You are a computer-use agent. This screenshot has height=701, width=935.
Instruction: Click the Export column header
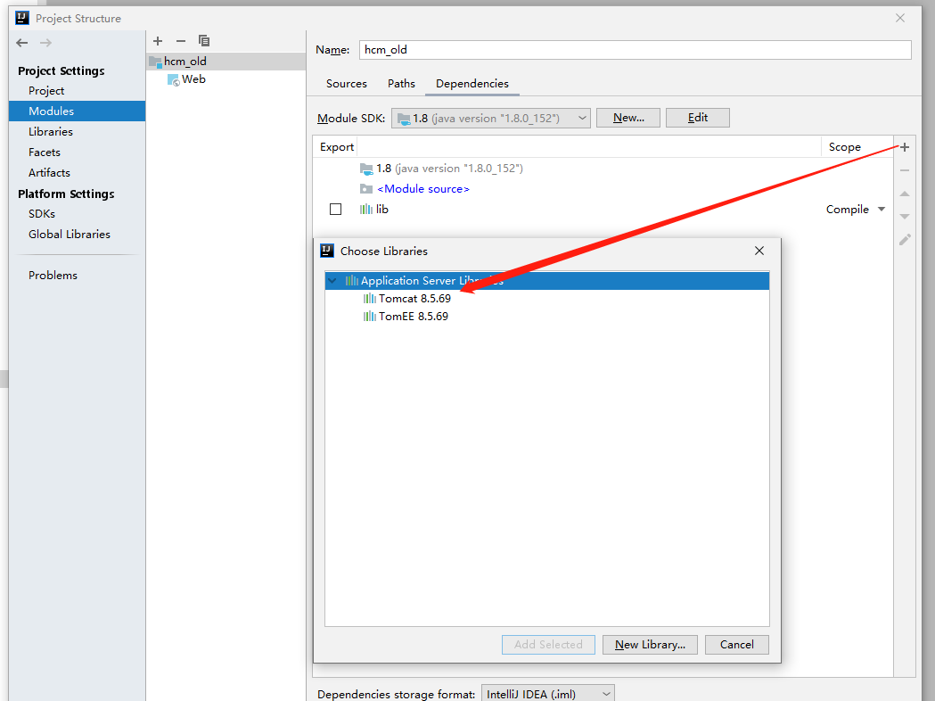336,147
